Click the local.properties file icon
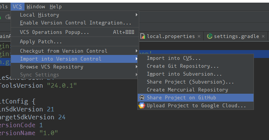Viewport: 269px width, 140px height. tap(143, 36)
